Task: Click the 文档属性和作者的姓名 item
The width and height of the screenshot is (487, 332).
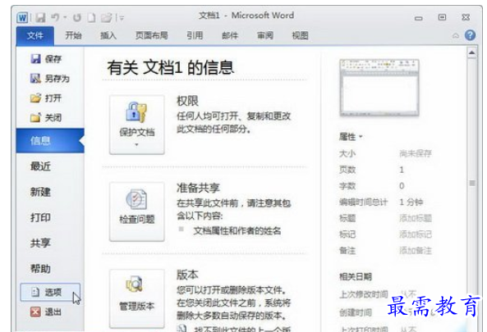Action: [237, 230]
